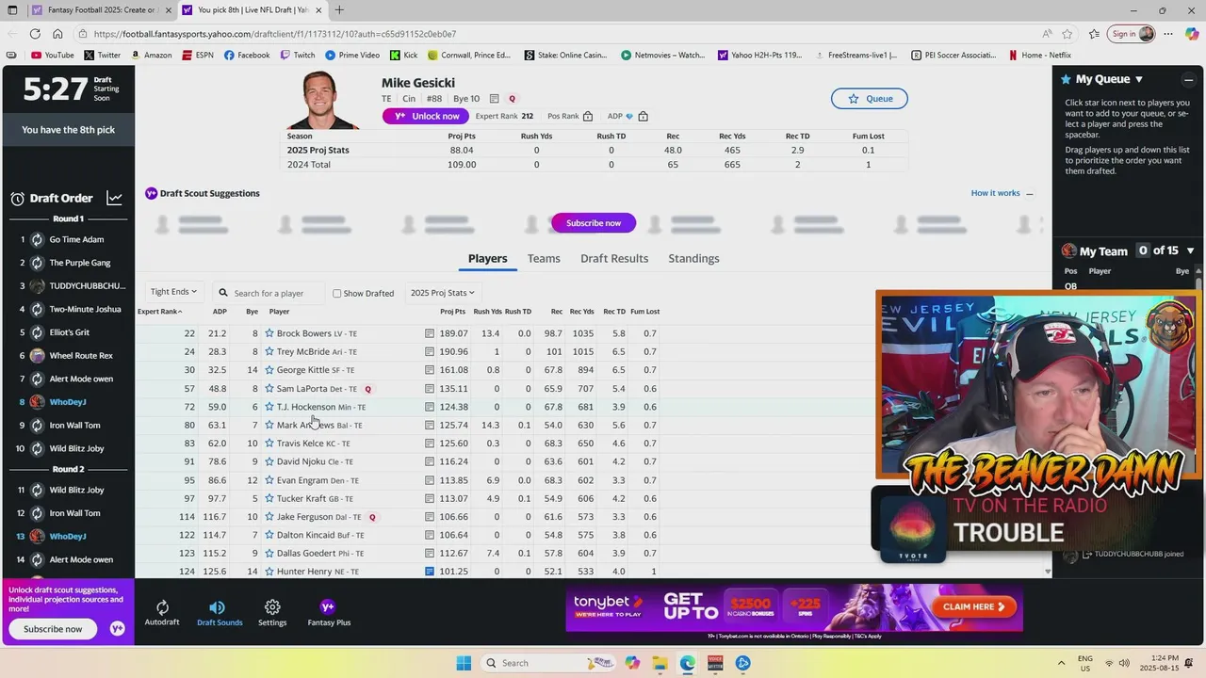Switch to the Teams tab
Screen dimensions: 1206x678
[x=544, y=258]
